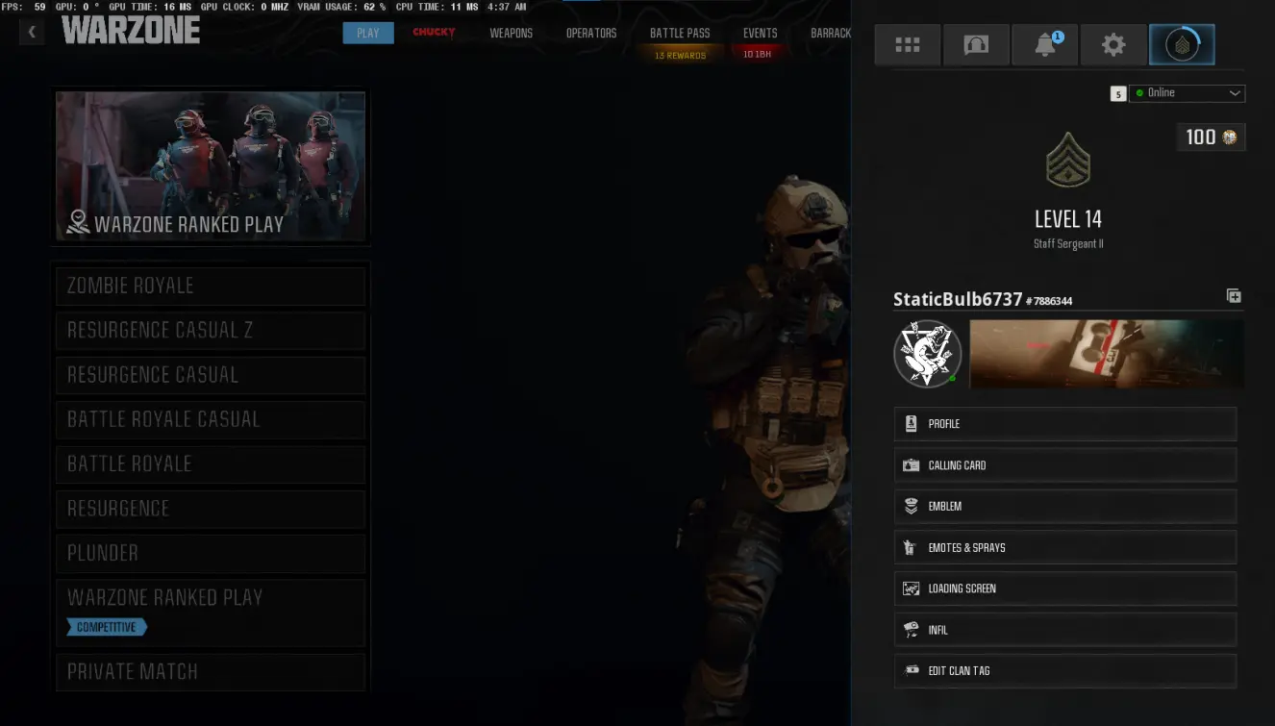Open the Loading Screen option
Image resolution: width=1275 pixels, height=726 pixels.
pos(1065,588)
